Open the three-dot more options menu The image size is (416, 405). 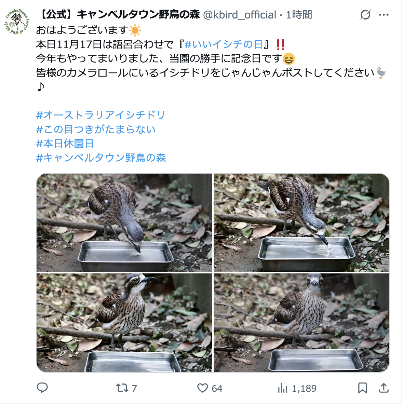click(x=384, y=15)
